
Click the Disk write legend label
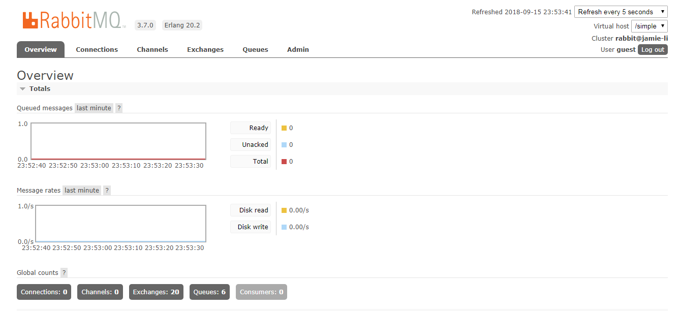click(251, 227)
